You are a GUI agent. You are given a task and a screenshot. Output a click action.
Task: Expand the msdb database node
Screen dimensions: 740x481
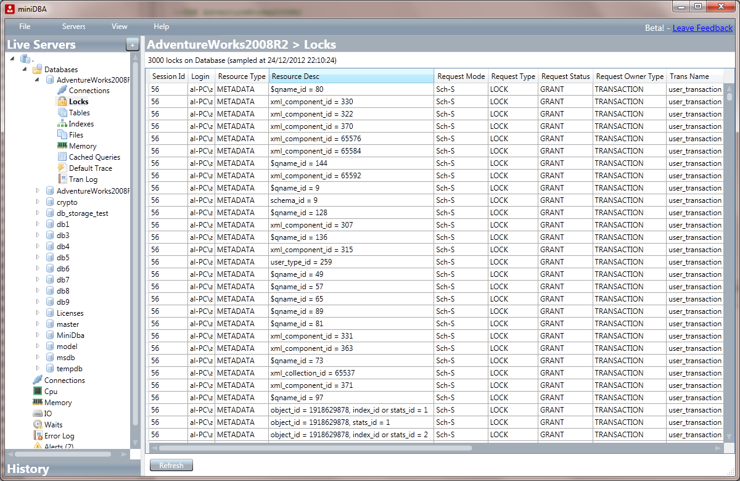37,357
